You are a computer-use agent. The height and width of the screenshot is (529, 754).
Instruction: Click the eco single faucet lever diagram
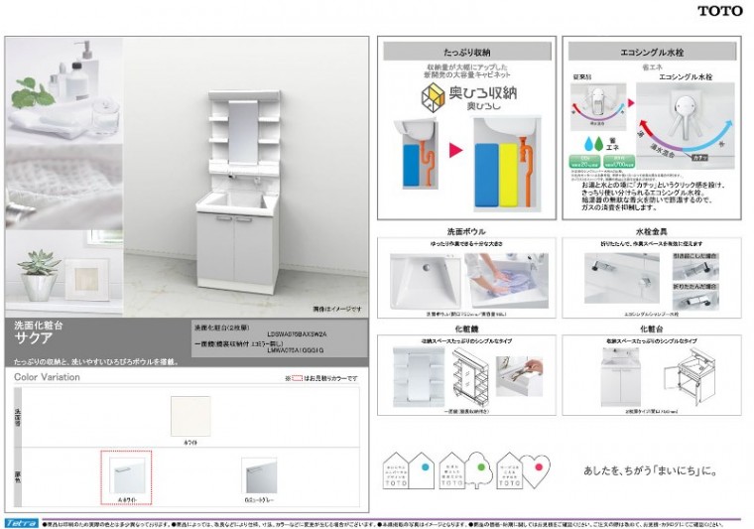click(x=686, y=124)
